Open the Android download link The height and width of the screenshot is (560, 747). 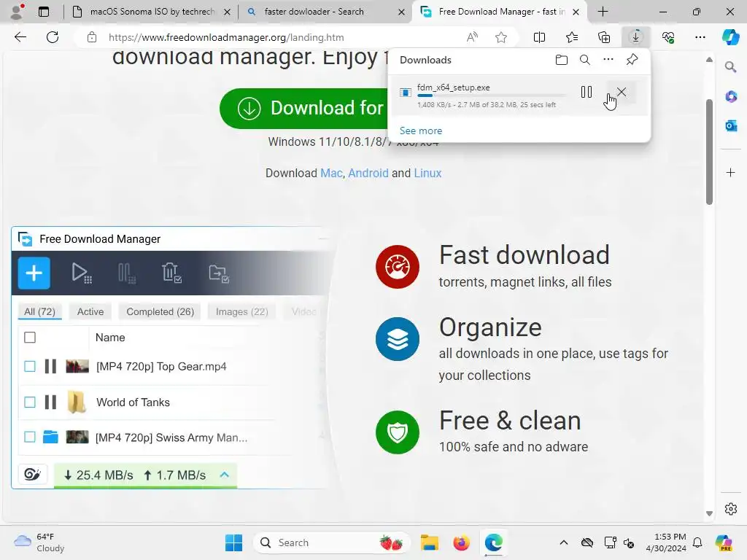368,173
